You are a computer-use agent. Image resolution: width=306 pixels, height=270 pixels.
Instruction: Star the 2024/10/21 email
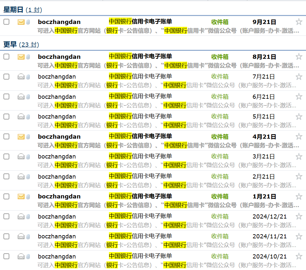(299, 256)
